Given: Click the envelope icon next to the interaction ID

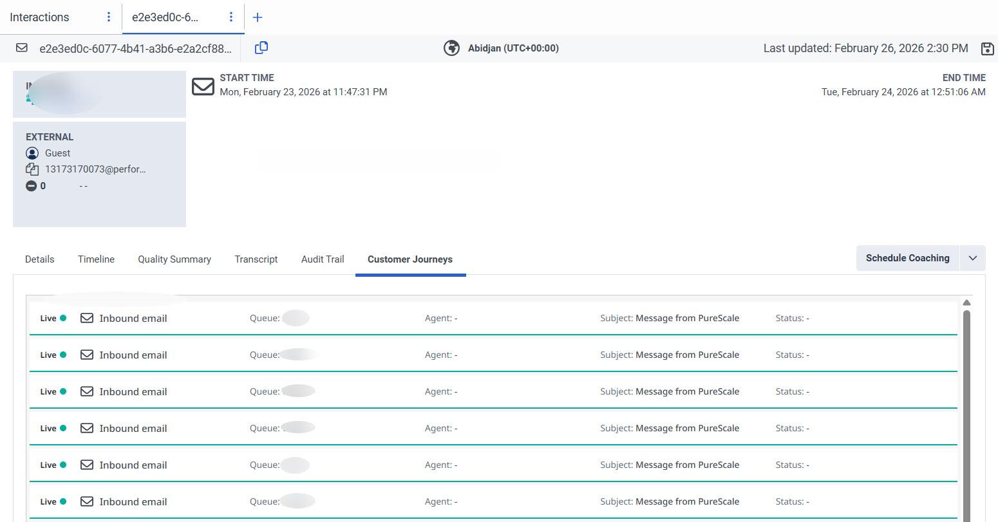Looking at the screenshot, I should pyautogui.click(x=21, y=48).
